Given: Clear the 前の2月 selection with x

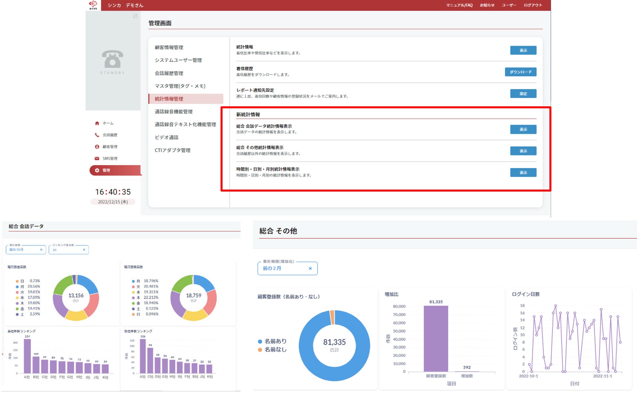Looking at the screenshot, I should tap(310, 268).
